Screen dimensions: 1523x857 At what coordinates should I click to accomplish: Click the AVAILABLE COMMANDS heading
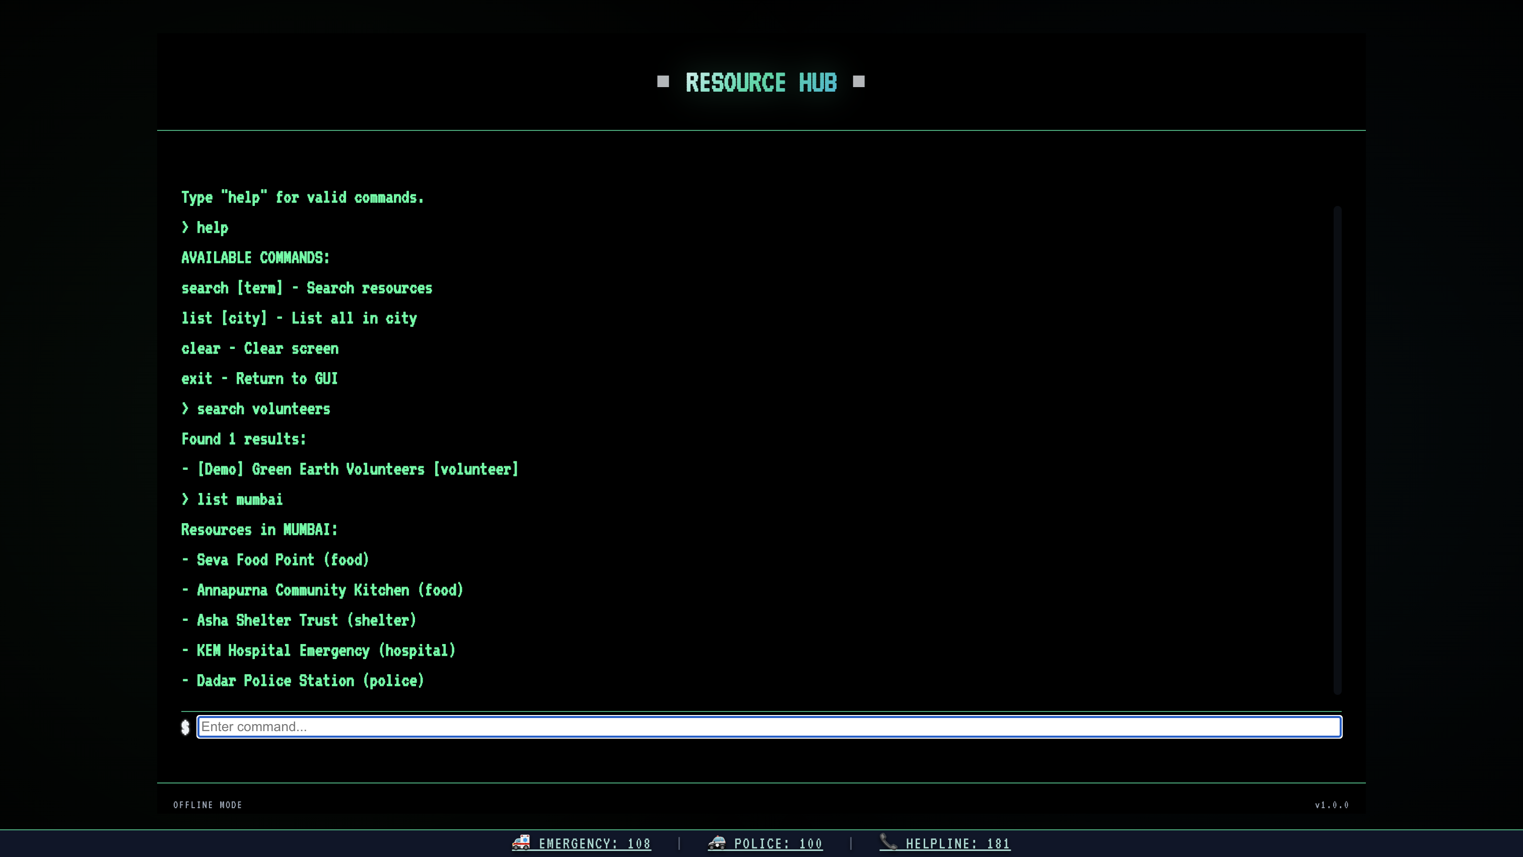click(x=255, y=258)
